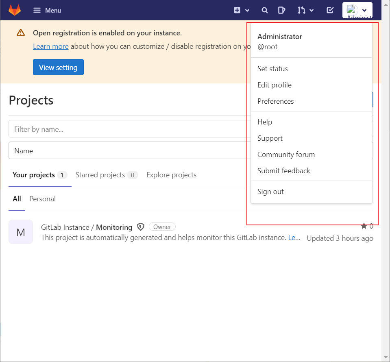Select Set status from user menu
390x362 pixels.
click(272, 69)
